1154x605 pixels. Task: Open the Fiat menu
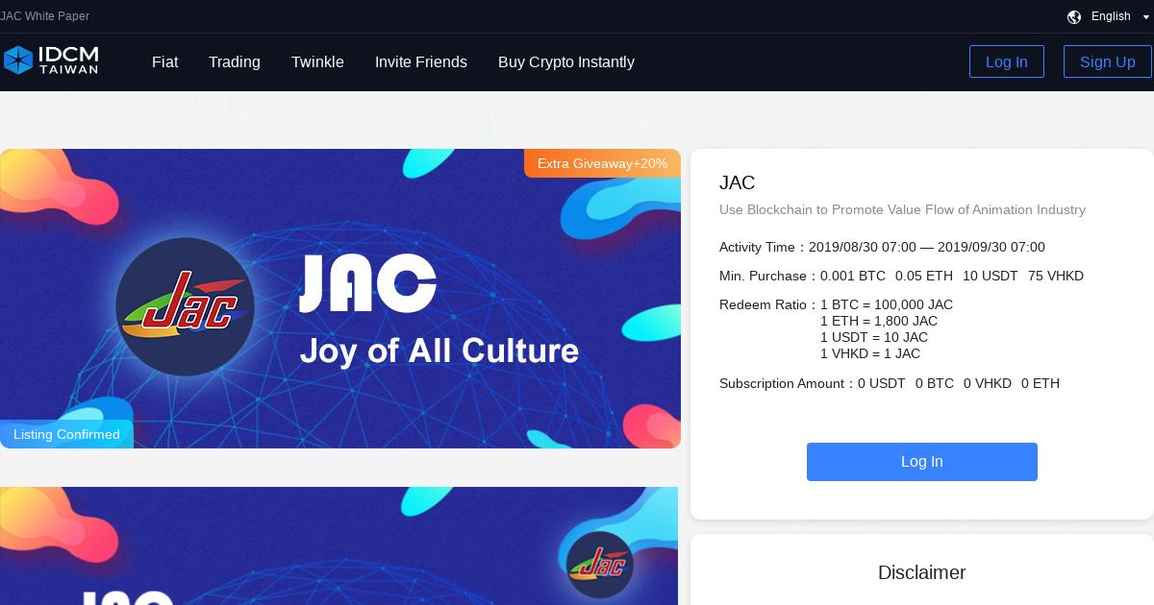[165, 61]
